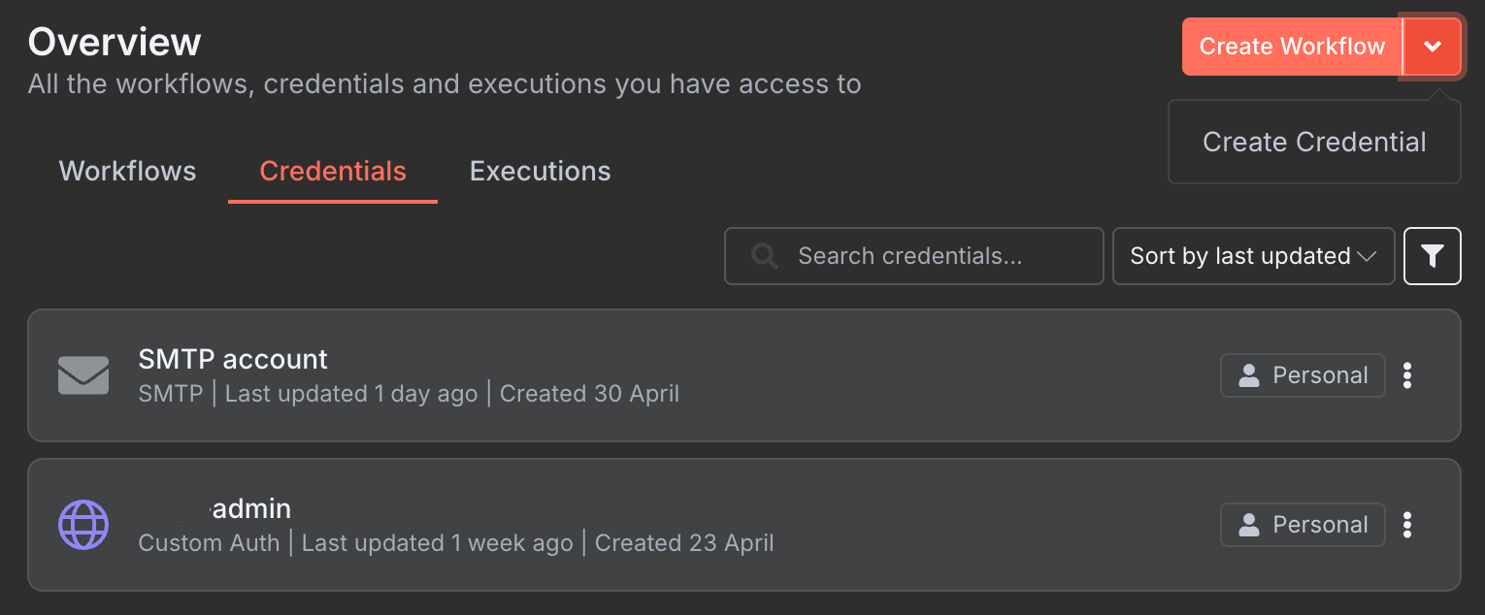The image size is (1485, 615).
Task: Click person icon on SMTP Personal badge
Action: pos(1249,375)
